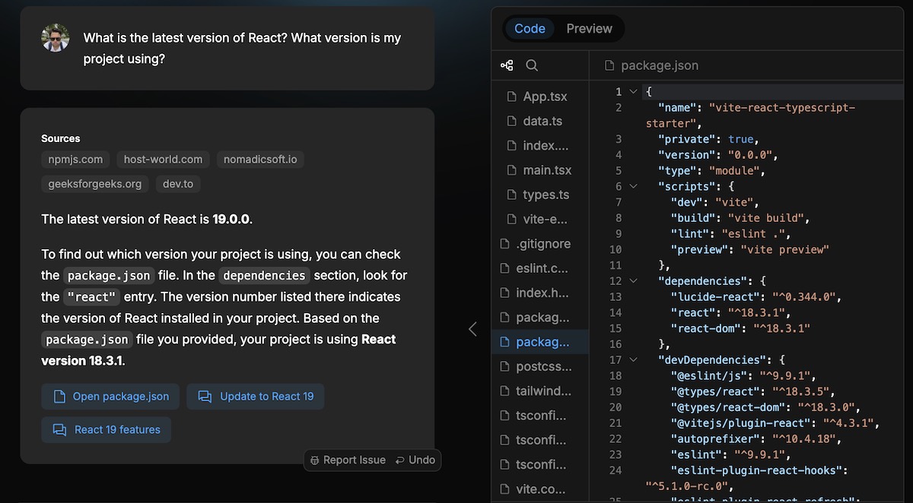Open the host-world.com source link
This screenshot has width=913, height=503.
pyautogui.click(x=164, y=160)
